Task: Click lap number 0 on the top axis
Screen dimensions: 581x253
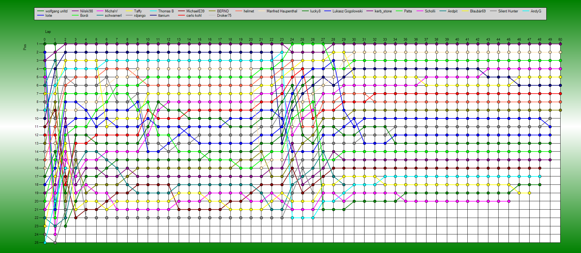Action: (45, 40)
